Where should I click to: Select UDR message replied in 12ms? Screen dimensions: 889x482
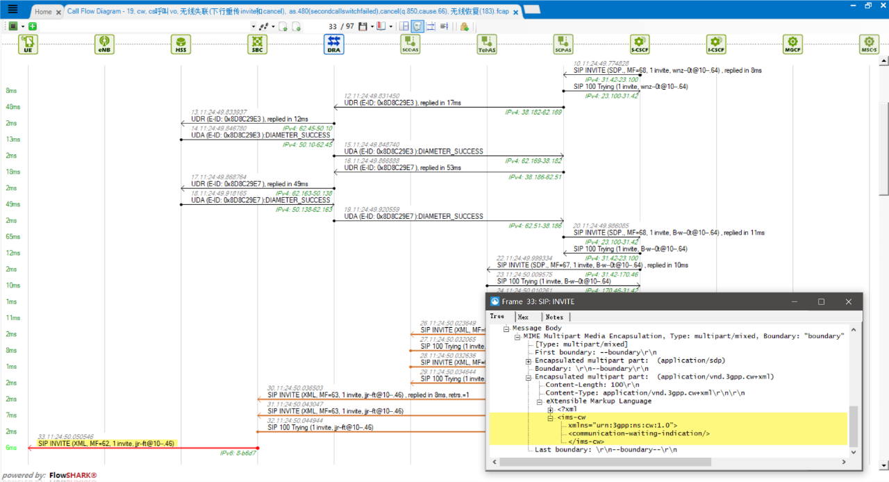(x=249, y=119)
